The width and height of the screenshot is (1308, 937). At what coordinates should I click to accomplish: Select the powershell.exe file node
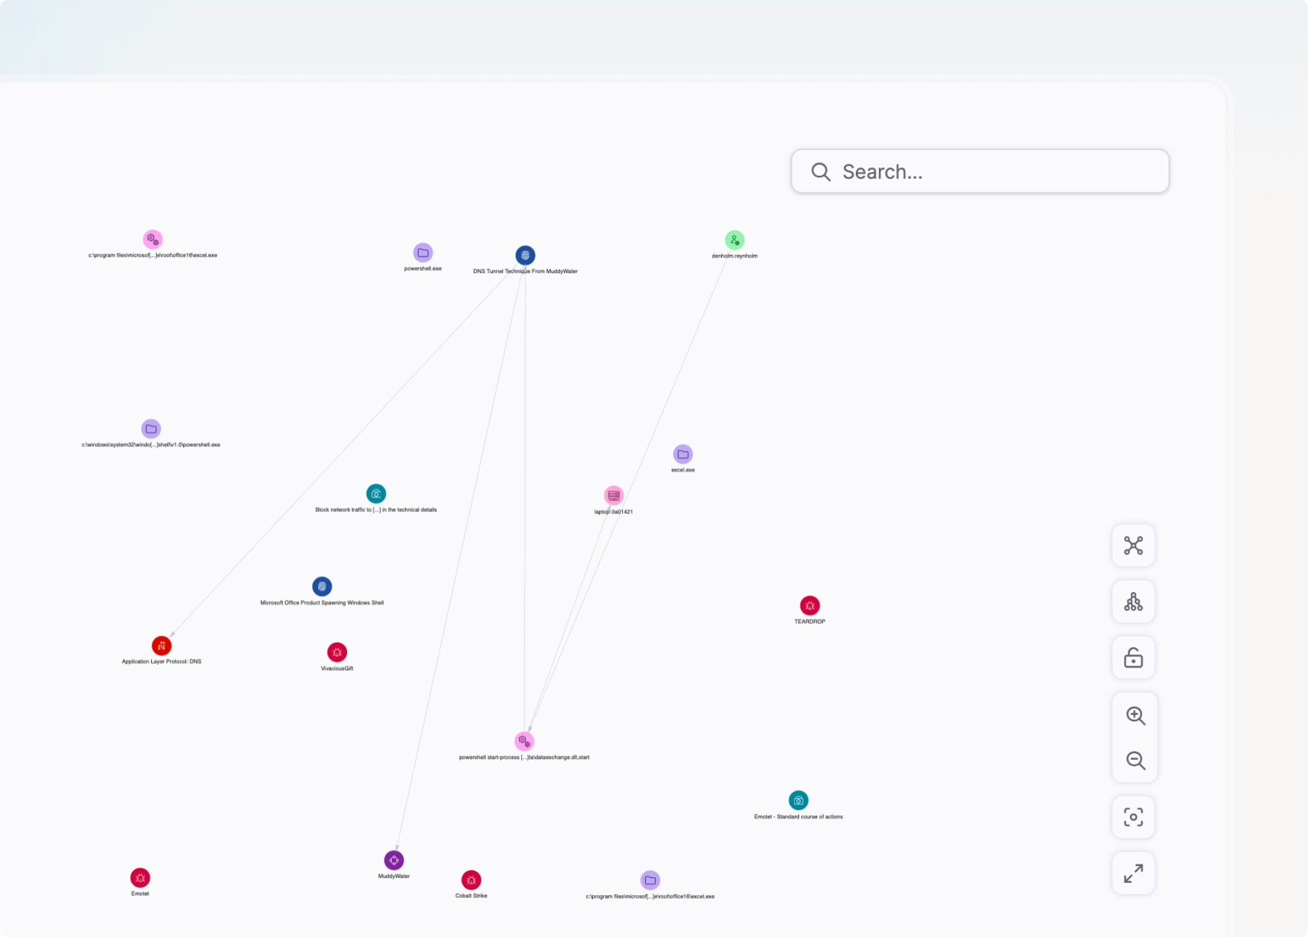click(423, 253)
